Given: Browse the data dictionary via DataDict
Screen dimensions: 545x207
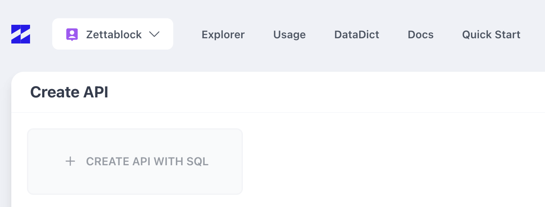Looking at the screenshot, I should (x=357, y=34).
